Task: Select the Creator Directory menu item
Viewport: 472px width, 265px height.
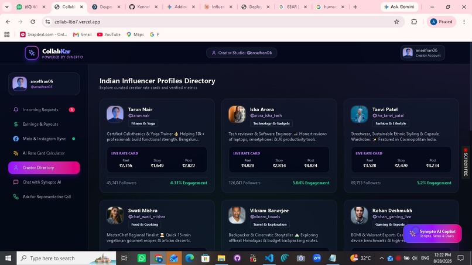Action: [44, 167]
